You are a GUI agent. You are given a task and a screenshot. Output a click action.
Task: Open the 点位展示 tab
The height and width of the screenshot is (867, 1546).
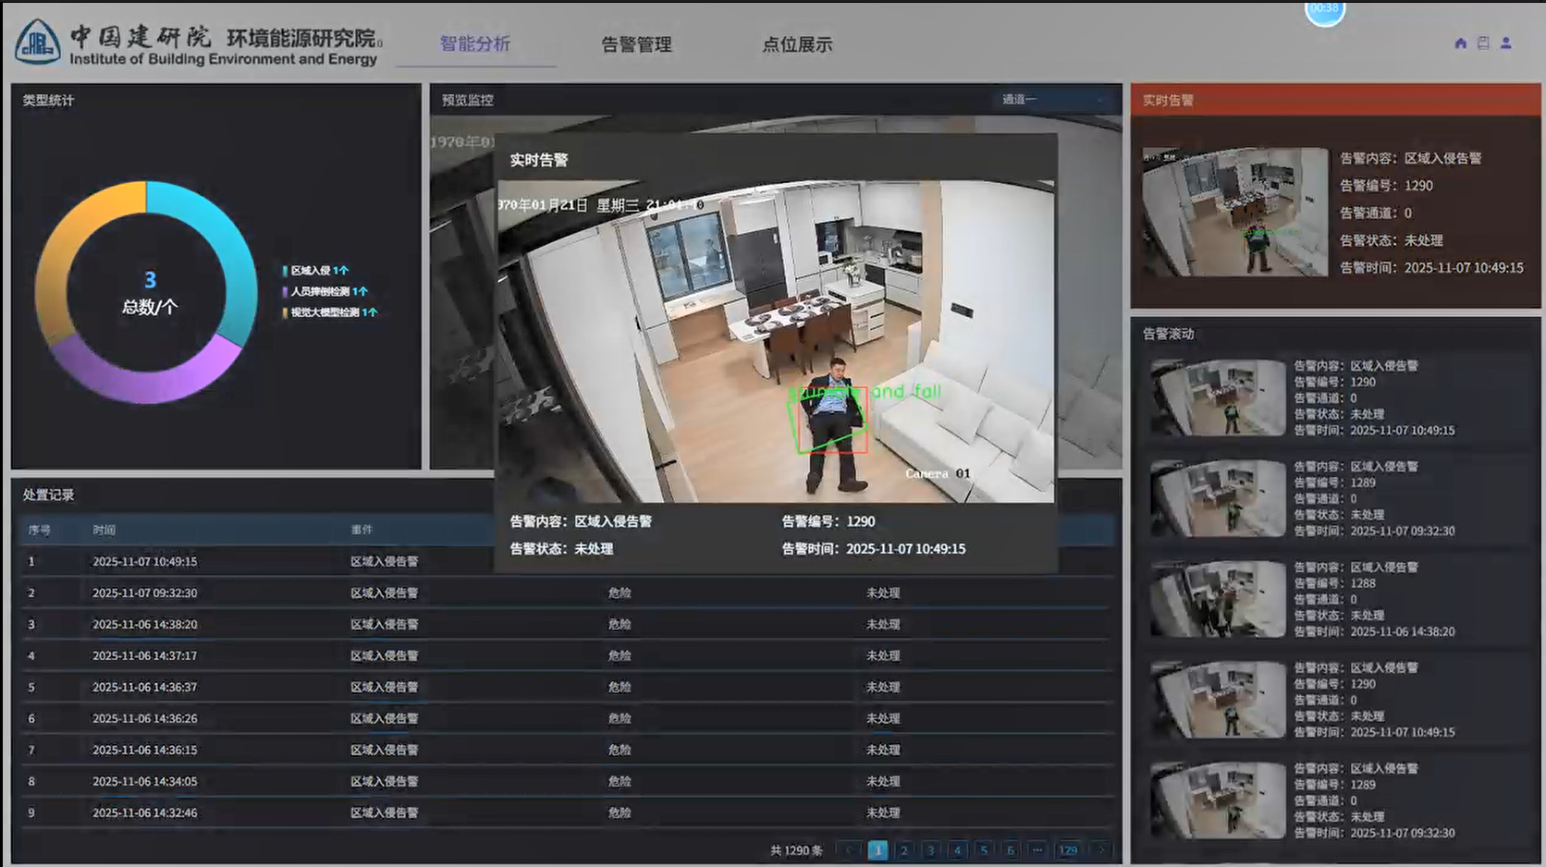pos(797,44)
